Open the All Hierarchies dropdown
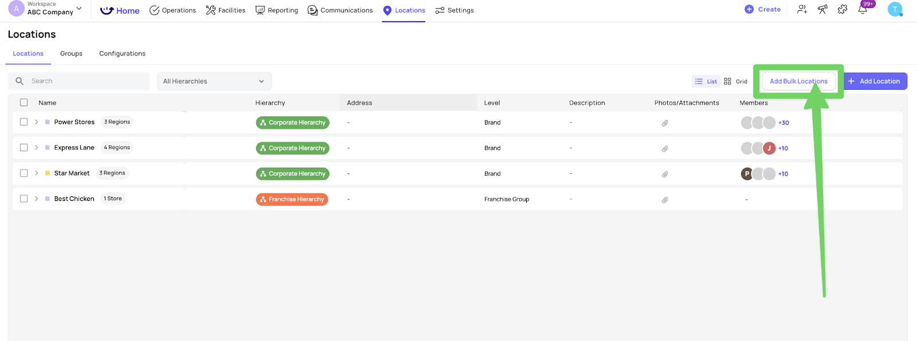917x341 pixels. tap(214, 81)
